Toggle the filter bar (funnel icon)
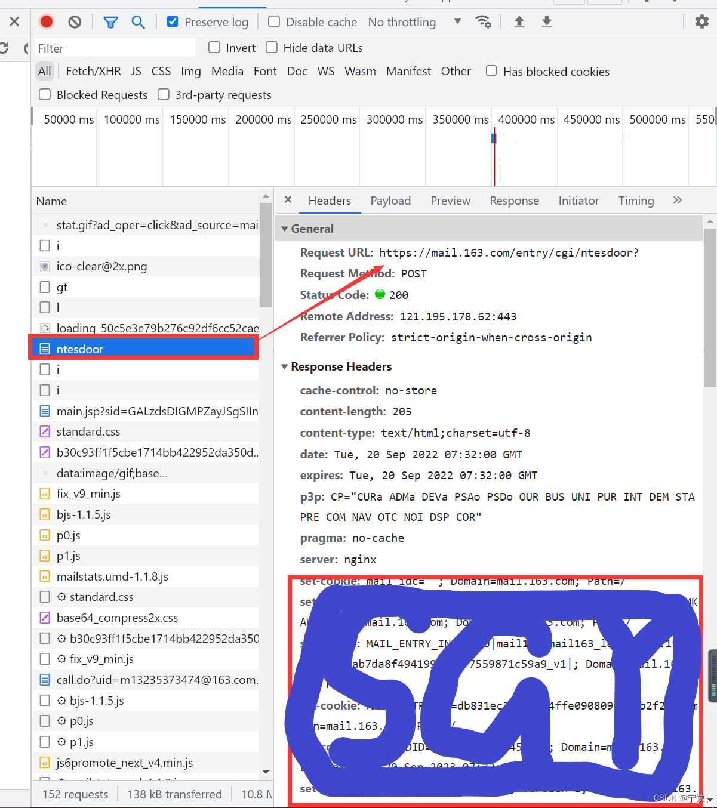The image size is (717, 808). pyautogui.click(x=110, y=21)
